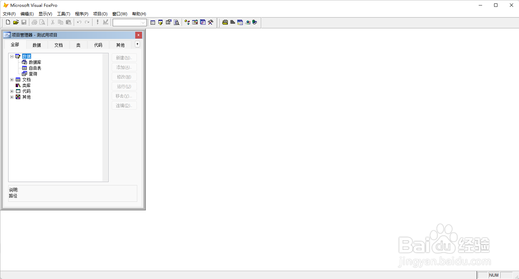
Task: Select the 数据 root tree item
Action: point(27,56)
